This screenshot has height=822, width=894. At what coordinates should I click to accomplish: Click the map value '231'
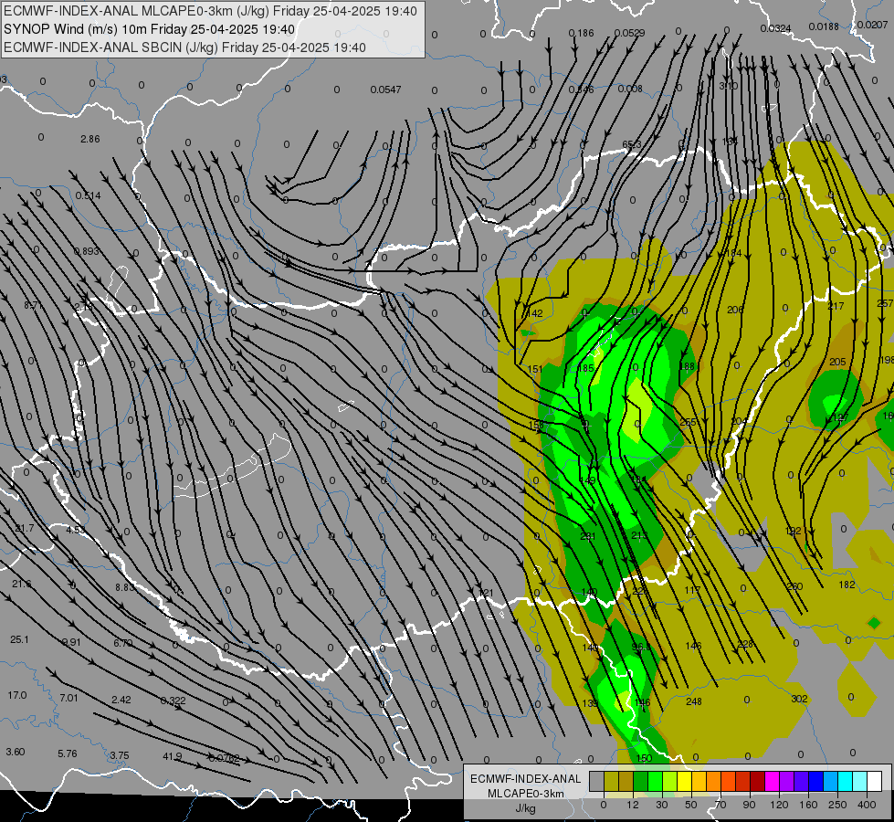click(x=588, y=536)
